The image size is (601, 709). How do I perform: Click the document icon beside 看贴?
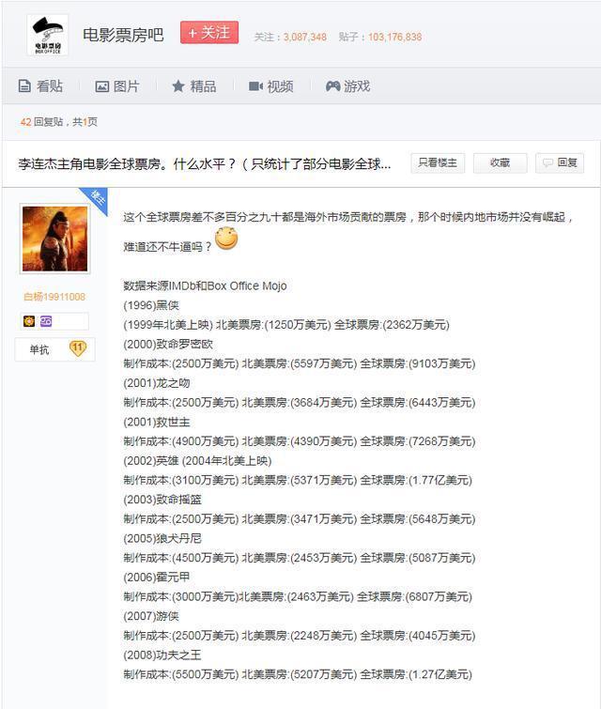(x=25, y=86)
